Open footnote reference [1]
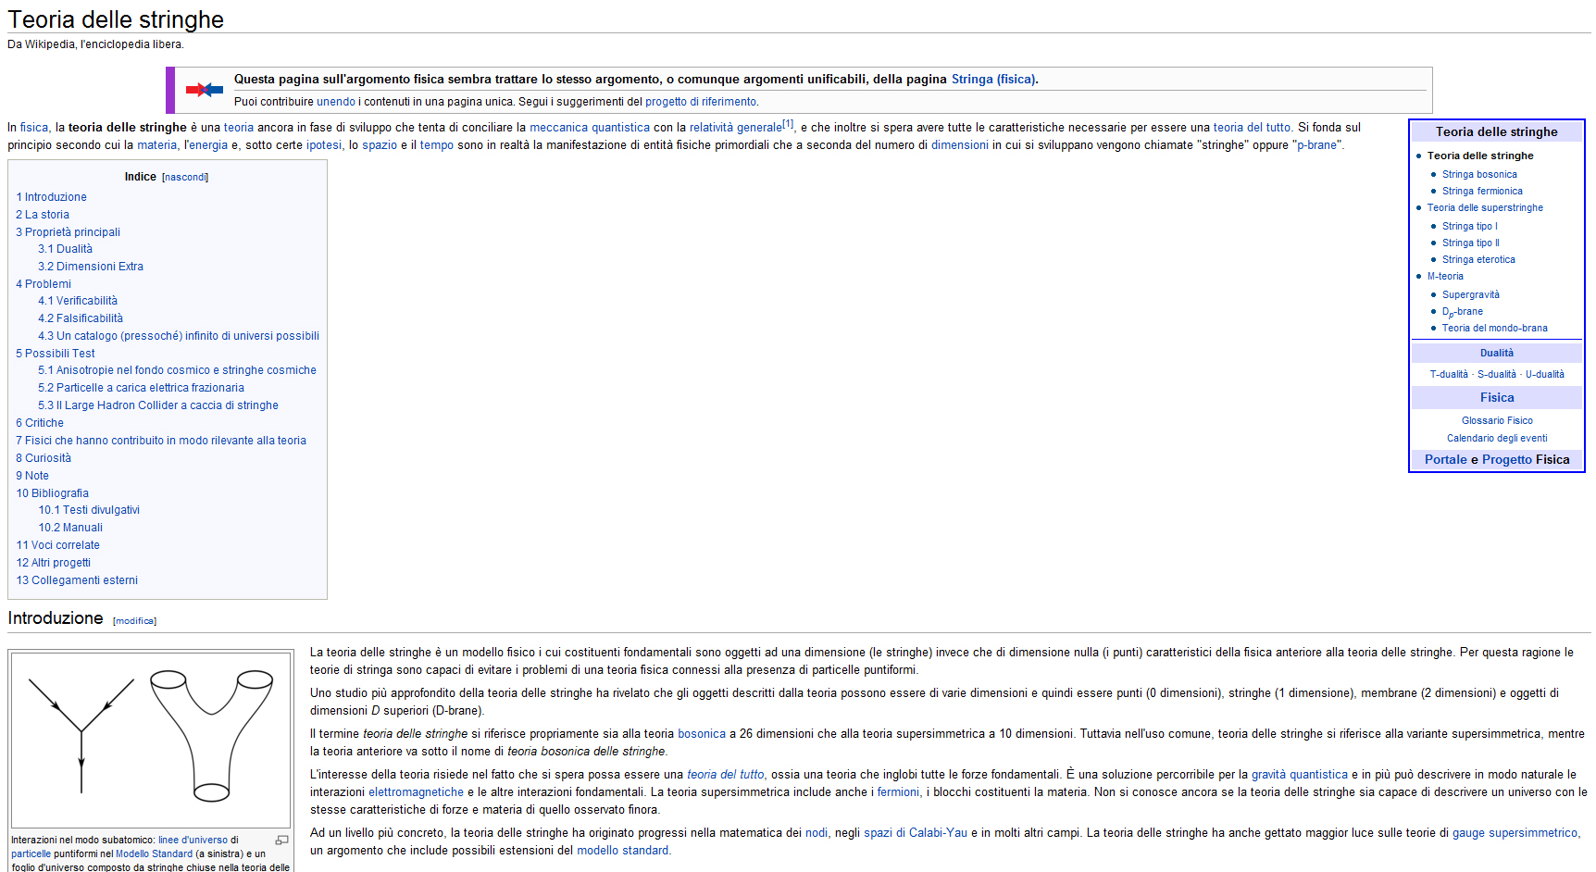This screenshot has width=1596, height=872. 788,124
